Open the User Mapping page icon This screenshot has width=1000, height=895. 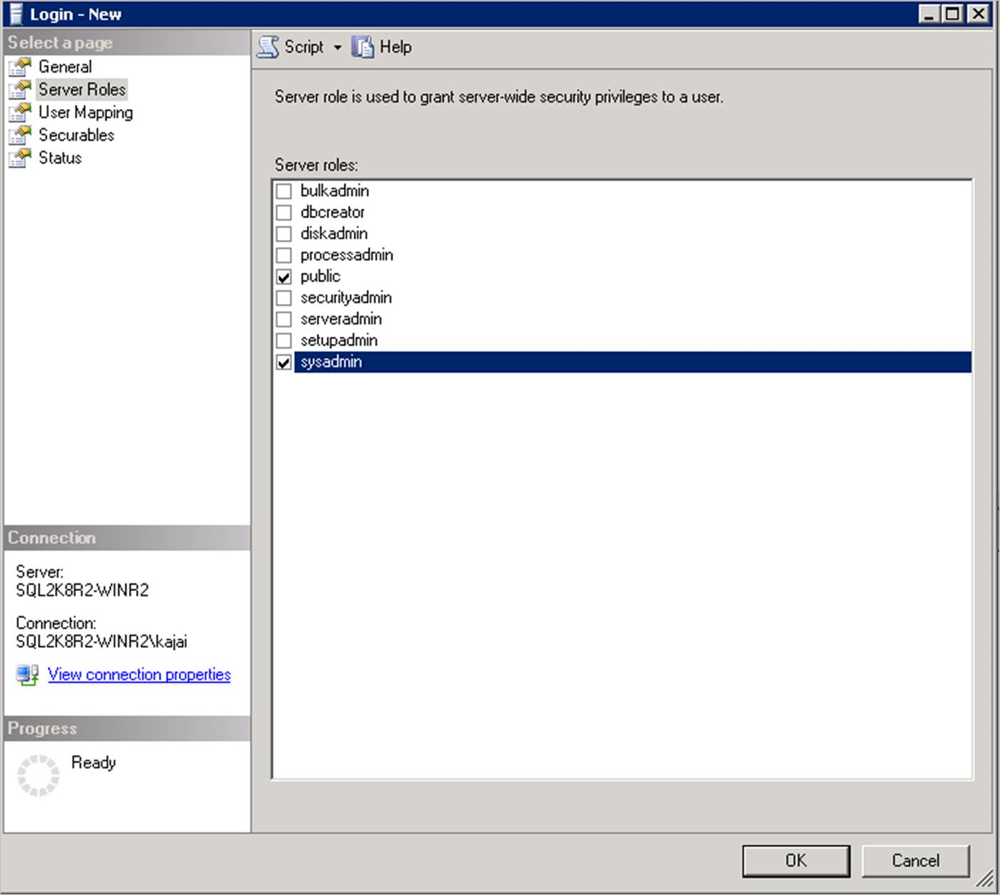[19, 111]
